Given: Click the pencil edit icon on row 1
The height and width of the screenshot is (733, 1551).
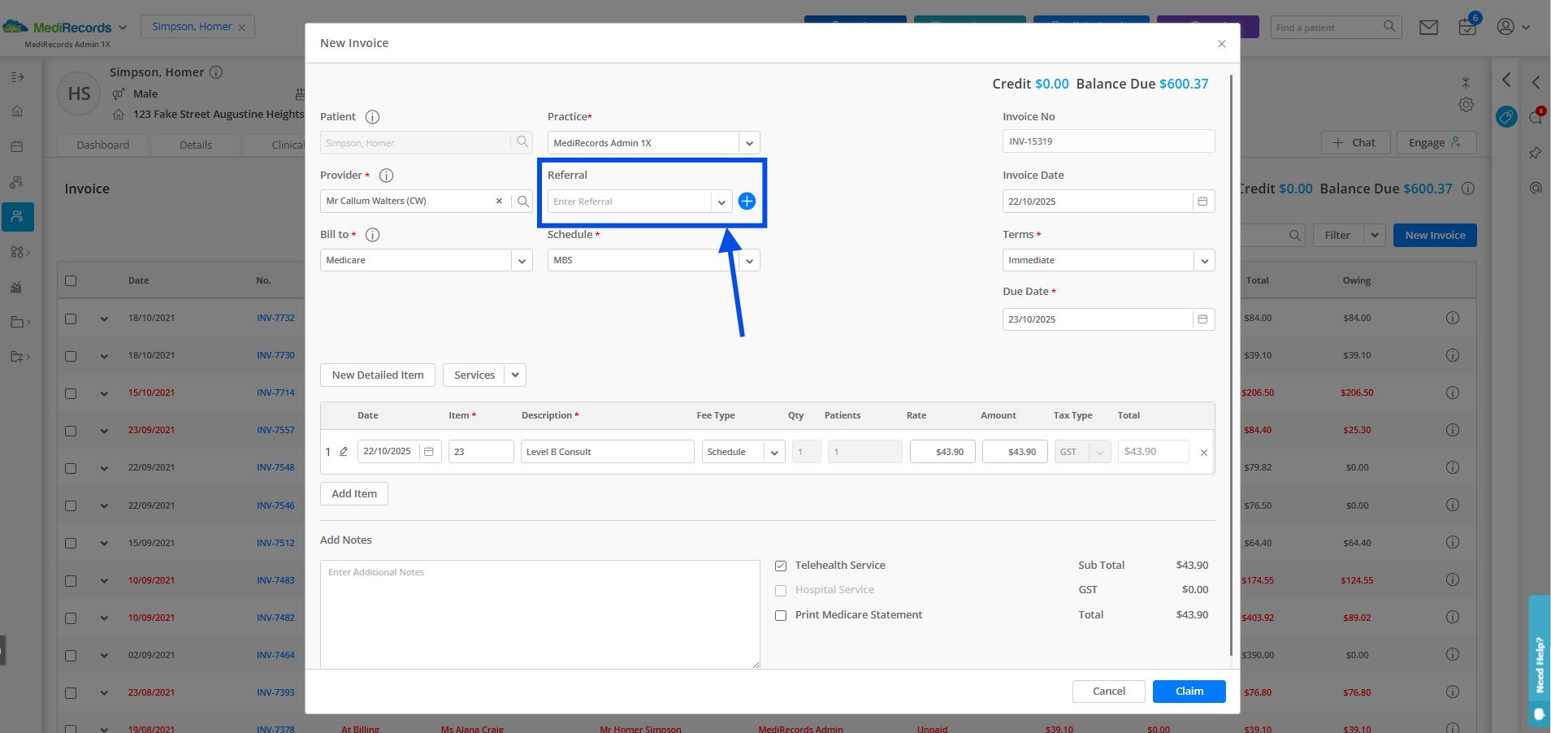Looking at the screenshot, I should pos(344,452).
